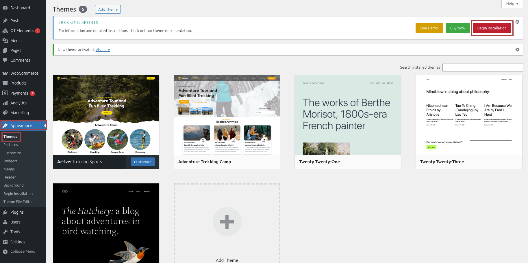Screen dimensions: 528x263
Task: Click the Adventure Trekking Camp theme name
Action: (x=205, y=162)
